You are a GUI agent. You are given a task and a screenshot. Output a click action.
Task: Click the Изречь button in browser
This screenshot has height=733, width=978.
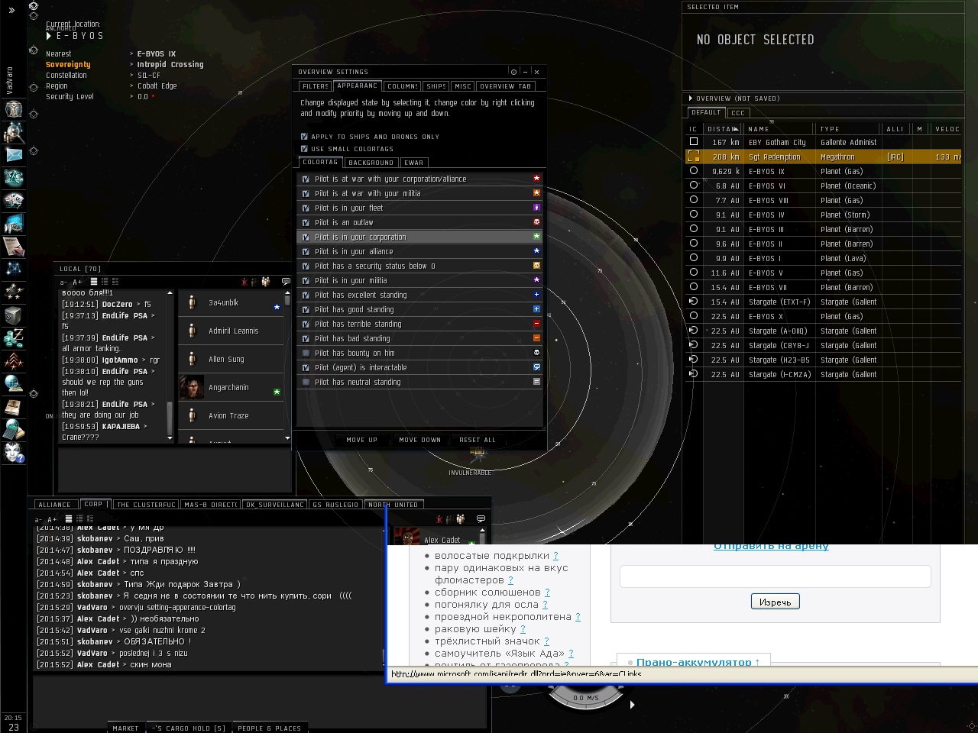coord(775,602)
